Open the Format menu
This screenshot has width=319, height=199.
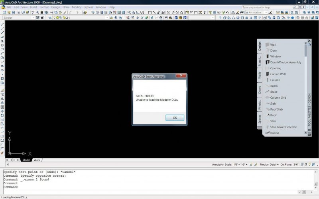(44, 7)
